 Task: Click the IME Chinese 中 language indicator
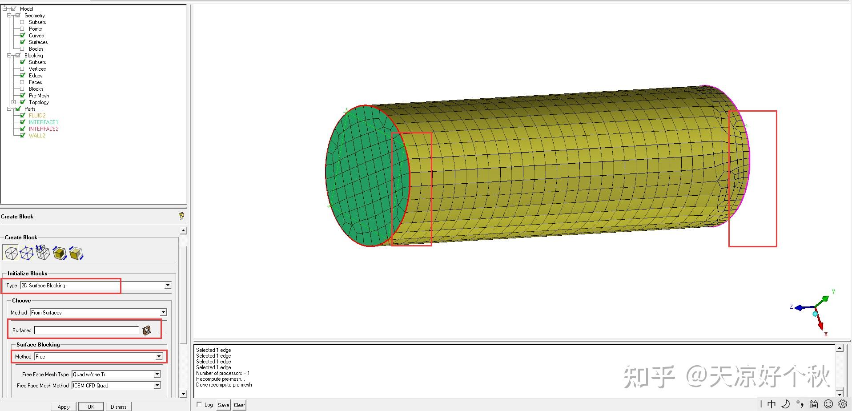[x=772, y=404]
